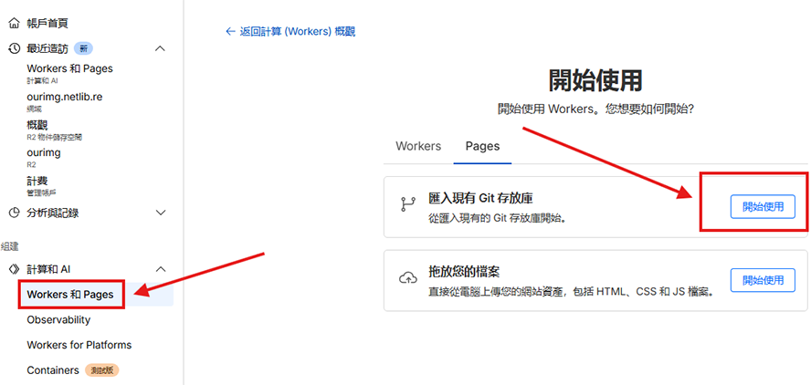Click the home icon beside 帳戶首頁
This screenshot has height=385, width=811.
(15, 23)
